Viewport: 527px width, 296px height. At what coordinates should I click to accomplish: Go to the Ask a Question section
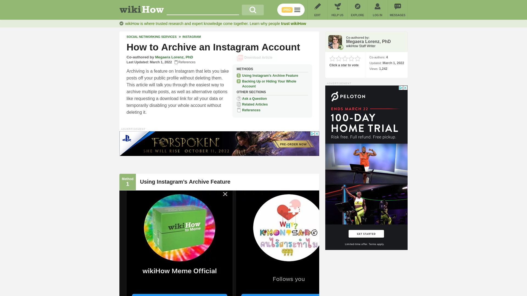(254, 99)
